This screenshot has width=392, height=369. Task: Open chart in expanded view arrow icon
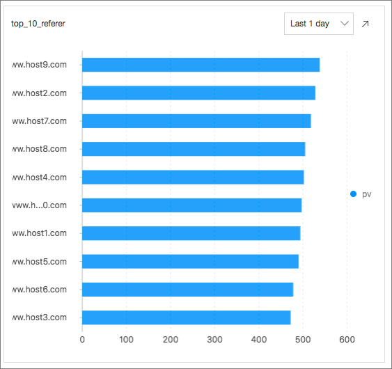point(366,24)
